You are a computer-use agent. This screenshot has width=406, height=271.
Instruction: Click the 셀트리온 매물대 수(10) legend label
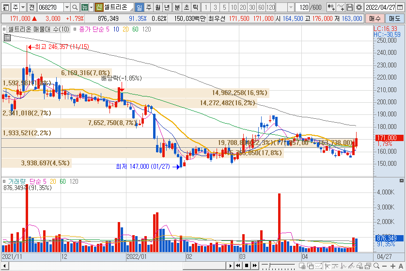pos(39,29)
